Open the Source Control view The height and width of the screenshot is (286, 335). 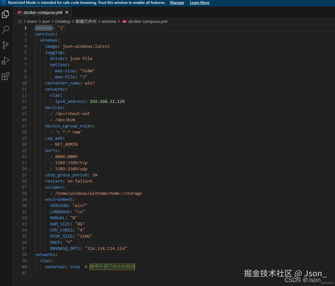[5, 45]
